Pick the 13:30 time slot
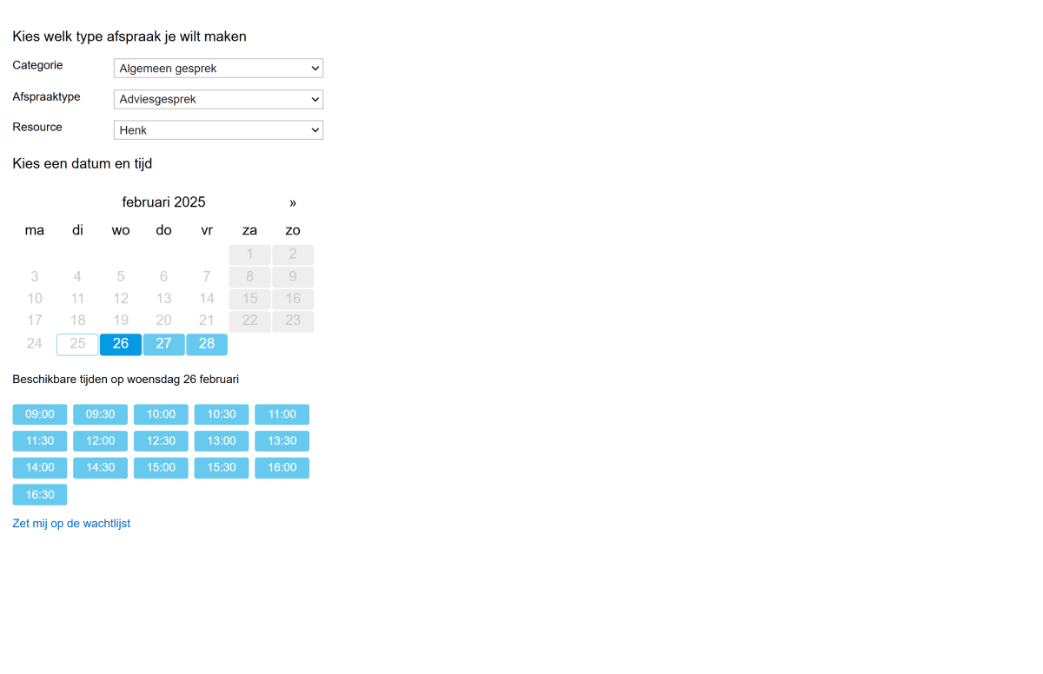Screen dimensions: 1043x674 pyautogui.click(x=282, y=441)
